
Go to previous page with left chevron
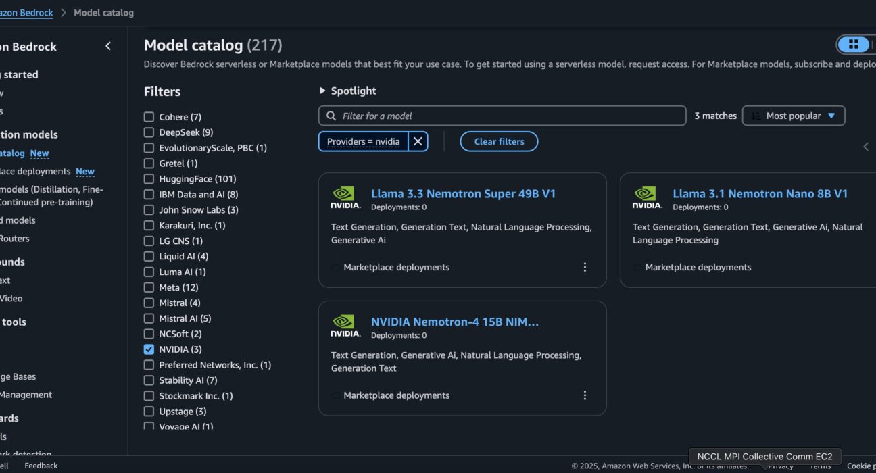point(866,147)
